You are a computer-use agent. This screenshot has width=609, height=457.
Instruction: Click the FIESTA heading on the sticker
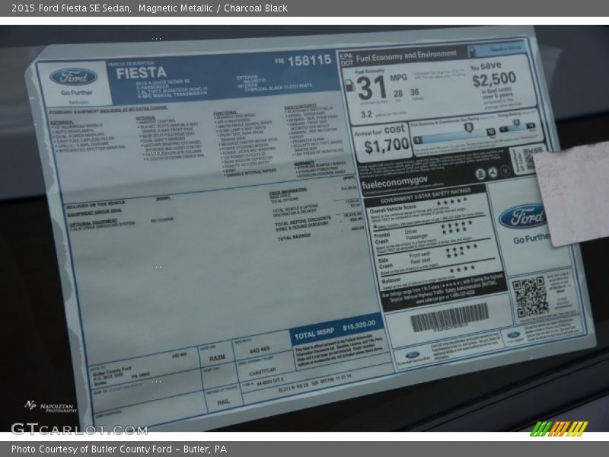pyautogui.click(x=141, y=73)
